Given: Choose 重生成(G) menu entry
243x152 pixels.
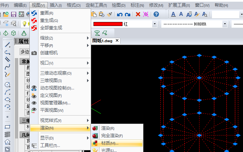Looking at the screenshot, I should coord(60,21).
